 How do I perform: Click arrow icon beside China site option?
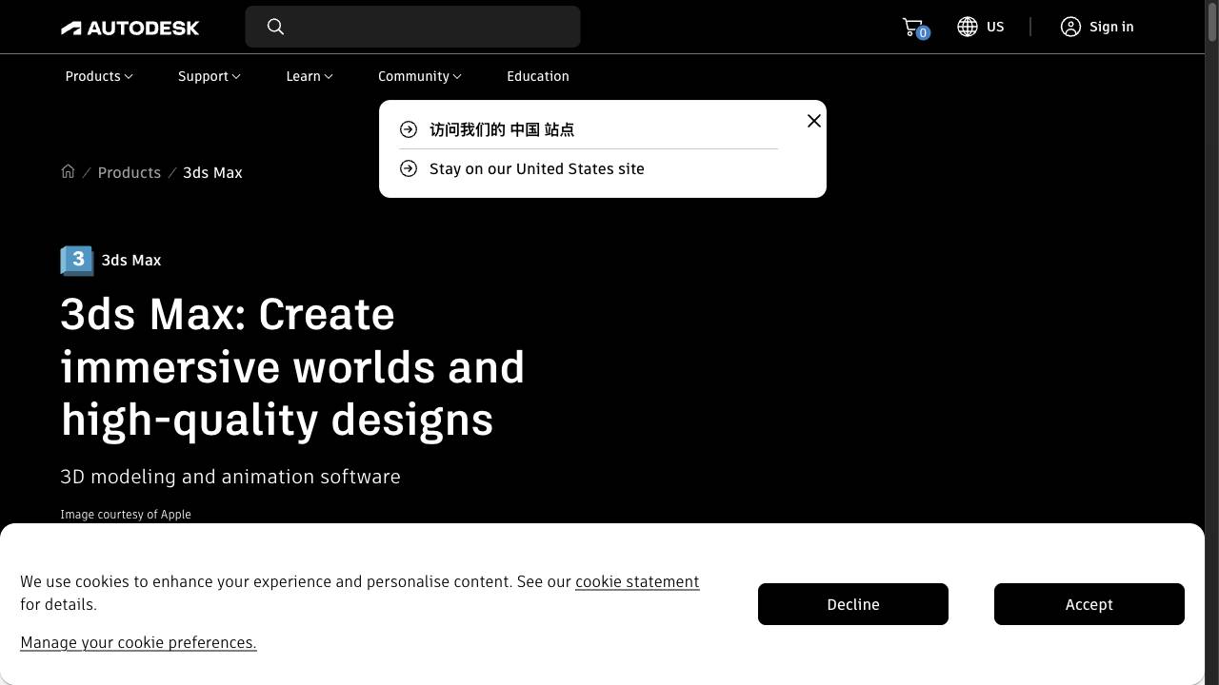[409, 129]
